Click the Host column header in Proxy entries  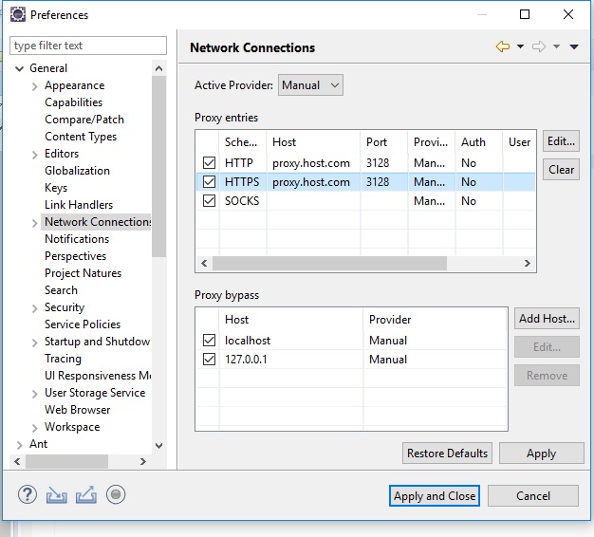[313, 142]
